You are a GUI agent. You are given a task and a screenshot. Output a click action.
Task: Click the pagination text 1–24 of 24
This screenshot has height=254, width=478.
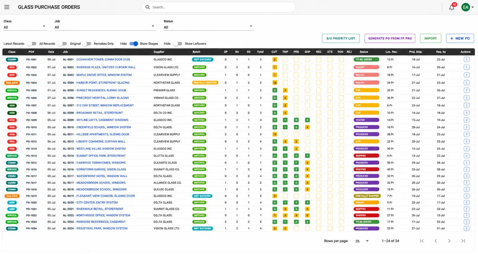tap(390, 241)
